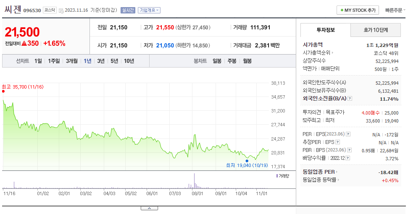The width and height of the screenshot is (408, 214).
Task: Switch to the 호가10단계 tab
Action: coord(376,30)
